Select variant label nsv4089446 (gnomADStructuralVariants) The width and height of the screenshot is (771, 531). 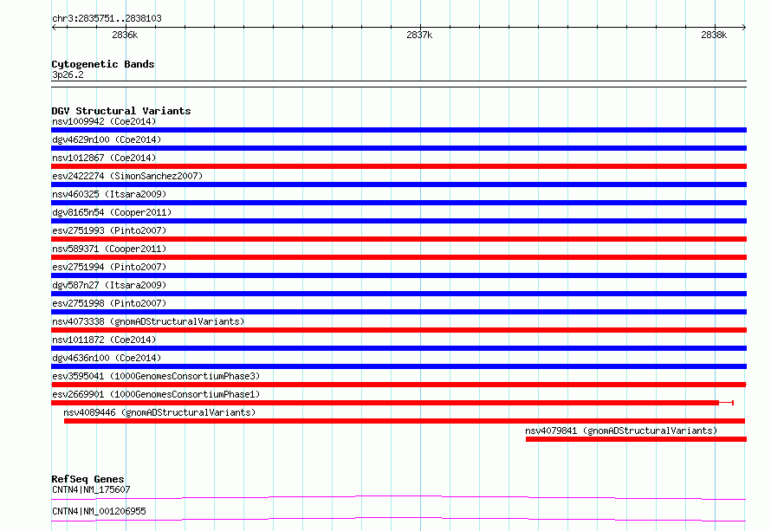(159, 412)
